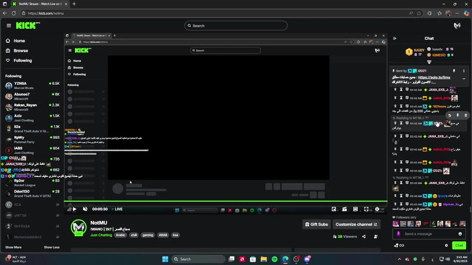The height and width of the screenshot is (265, 472).
Task: Click in the Send a message field
Action: pos(430,234)
